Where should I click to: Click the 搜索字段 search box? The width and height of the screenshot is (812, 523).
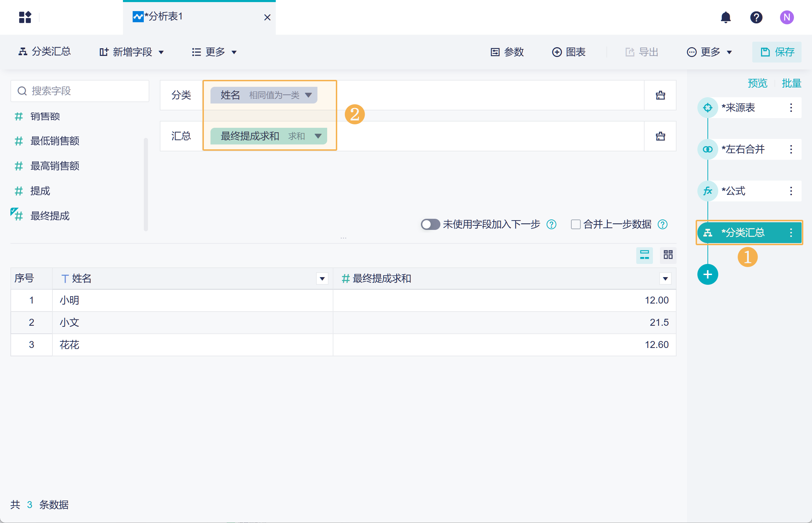[80, 91]
